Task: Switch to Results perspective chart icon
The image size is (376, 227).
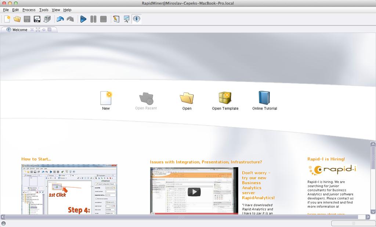Action: [126, 19]
